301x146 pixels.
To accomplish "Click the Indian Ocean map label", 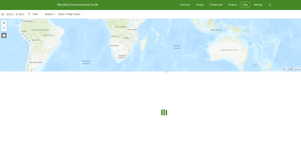I will [x=177, y=47].
